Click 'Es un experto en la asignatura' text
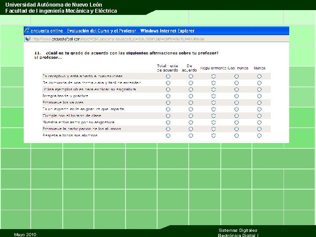Image resolution: width=316 pixels, height=237 pixels. 83,109
